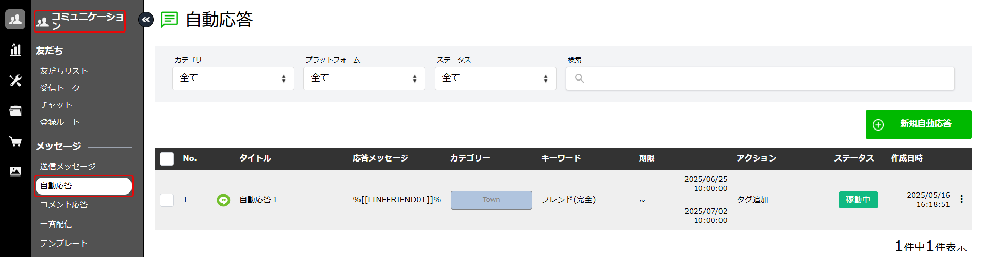Click the 検索 search input field
This screenshot has height=257, width=982.
pos(760,78)
